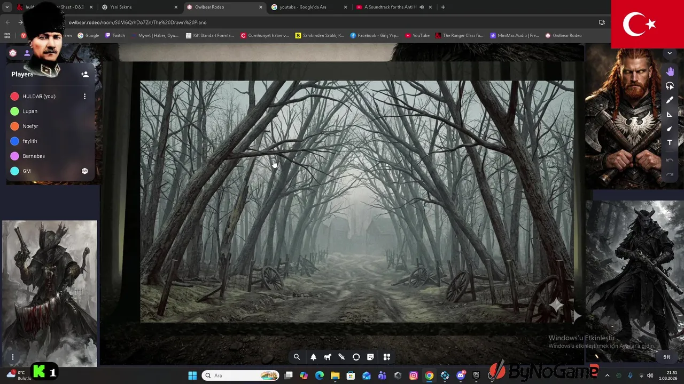Open Epic Games launcher from taskbar

(476, 375)
